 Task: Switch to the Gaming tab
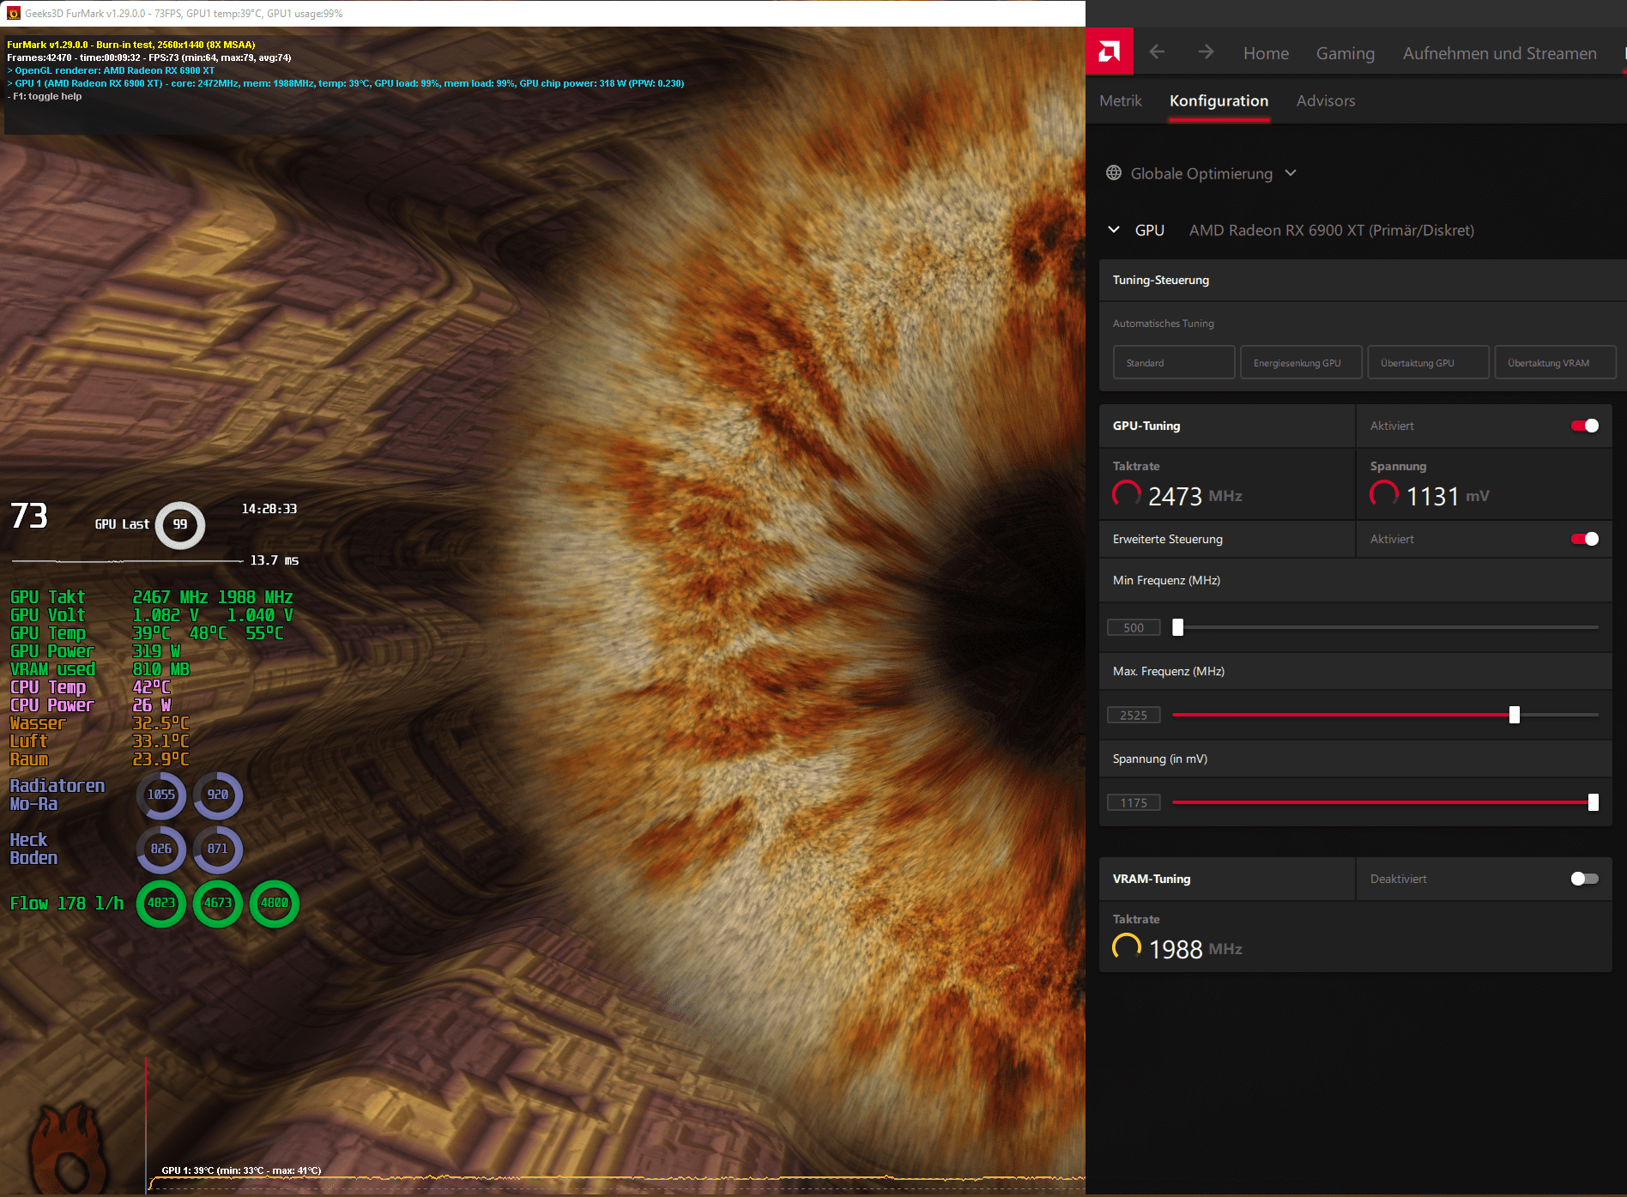[1345, 53]
